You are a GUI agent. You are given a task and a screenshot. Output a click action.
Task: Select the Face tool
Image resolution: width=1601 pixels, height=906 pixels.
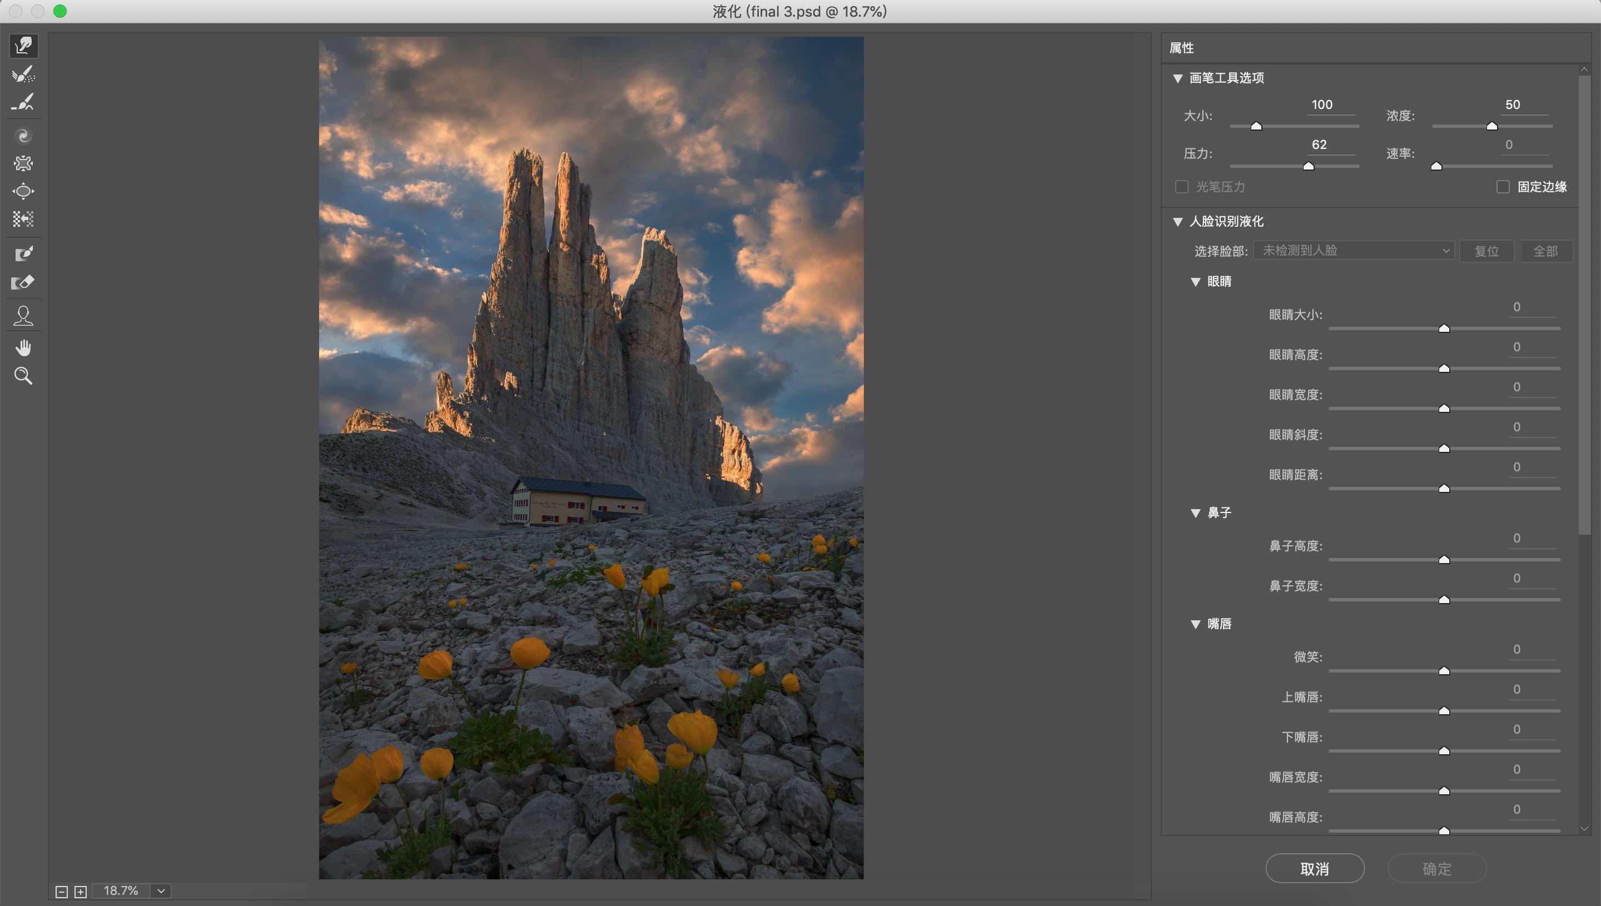click(x=24, y=316)
